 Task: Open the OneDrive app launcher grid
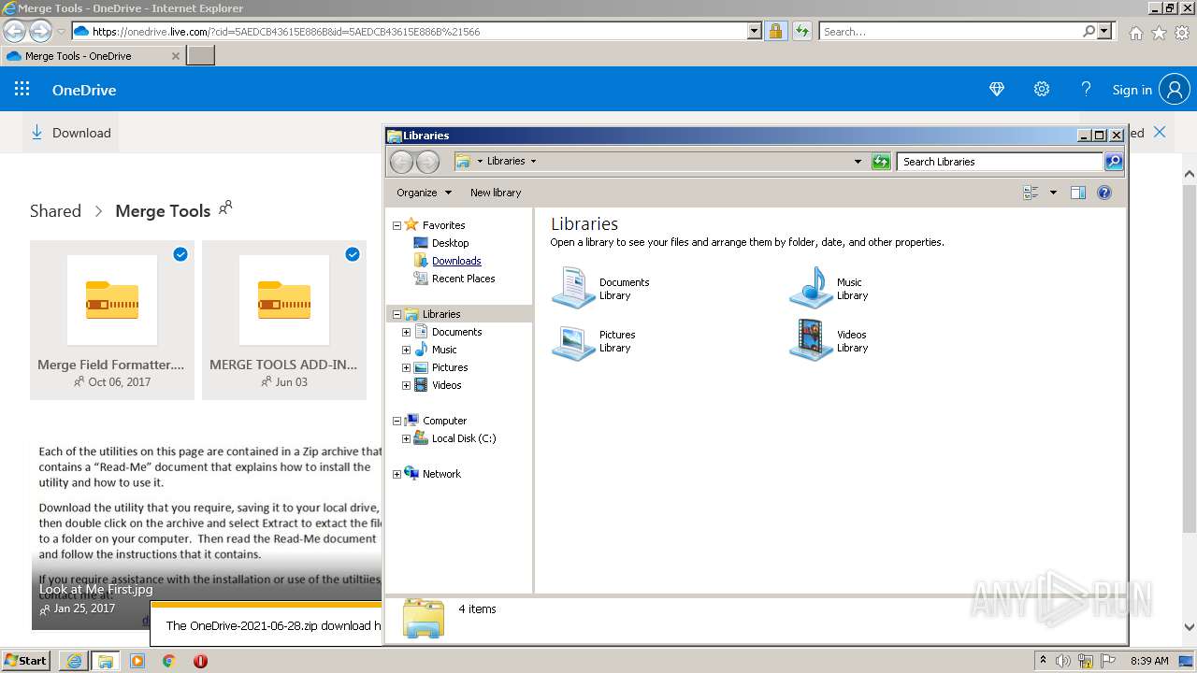[22, 90]
